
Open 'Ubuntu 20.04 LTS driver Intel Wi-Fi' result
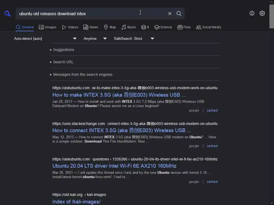pos(114,166)
